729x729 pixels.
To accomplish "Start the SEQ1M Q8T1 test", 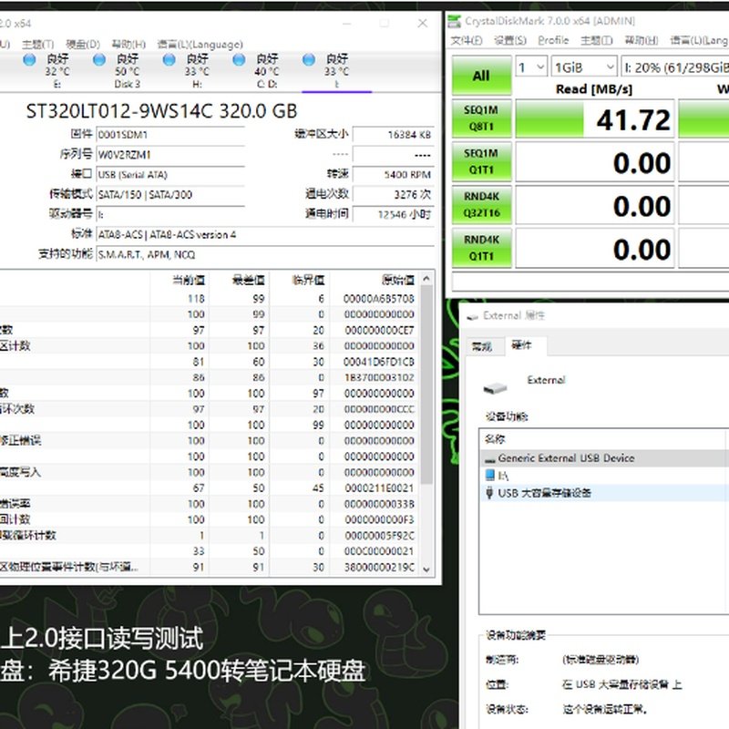I will coord(481,118).
